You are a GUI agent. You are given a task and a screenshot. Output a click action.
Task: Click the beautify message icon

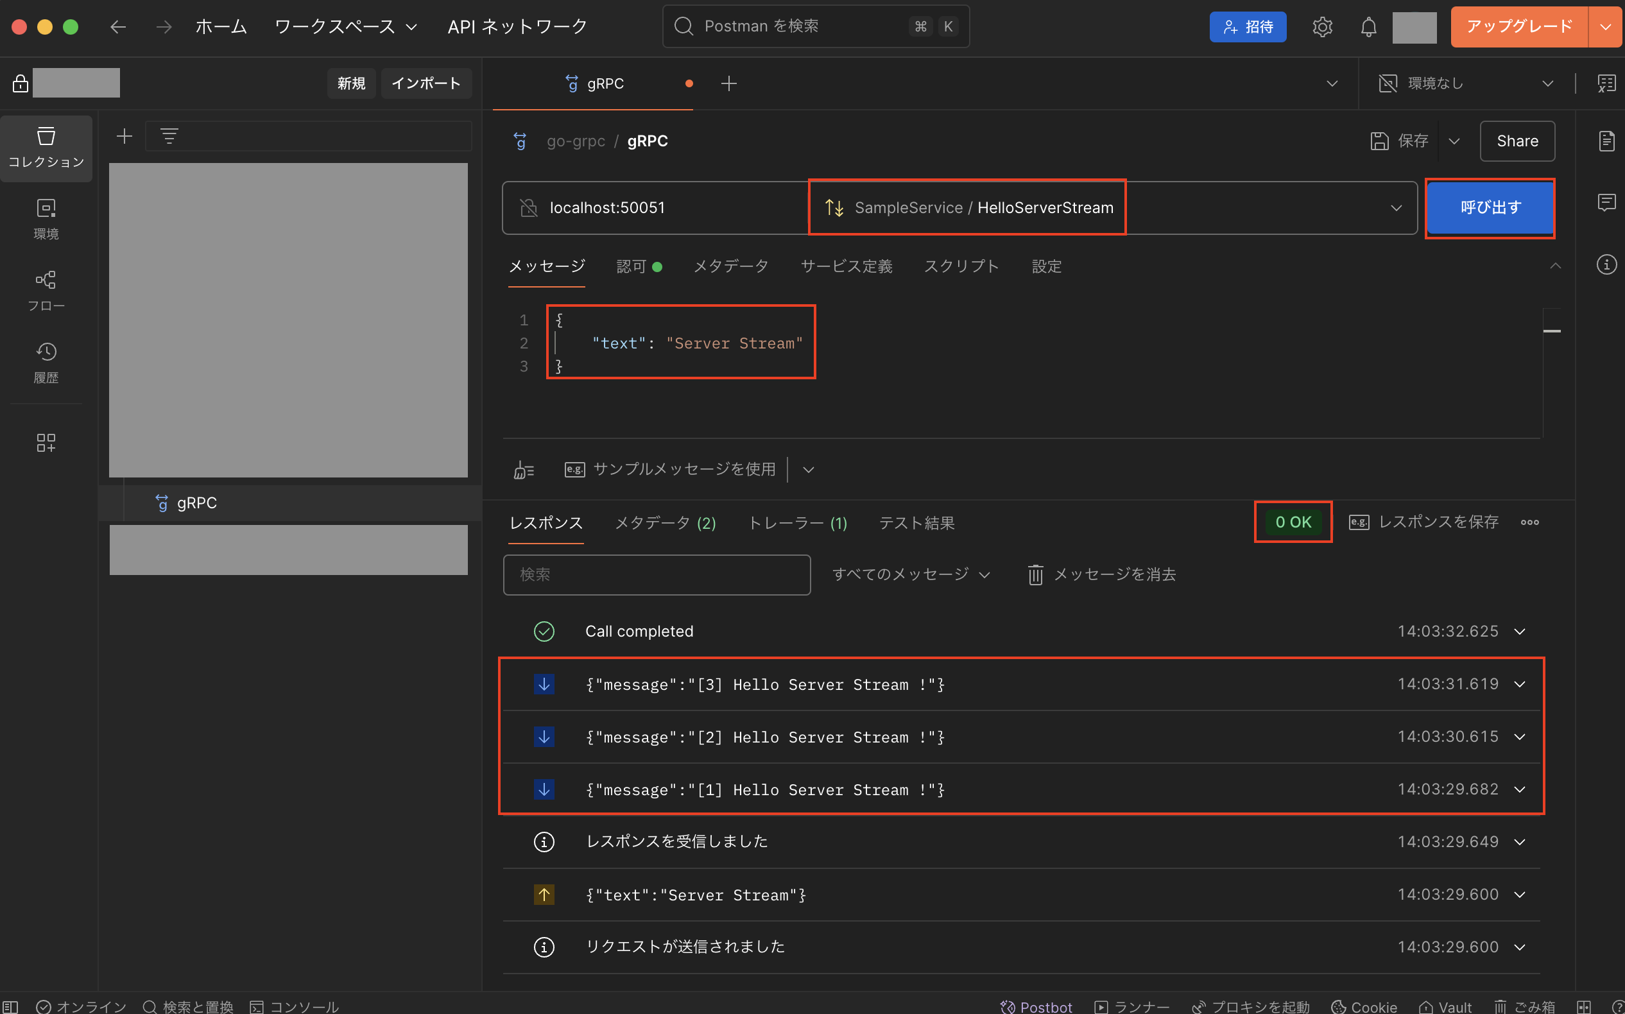click(524, 469)
